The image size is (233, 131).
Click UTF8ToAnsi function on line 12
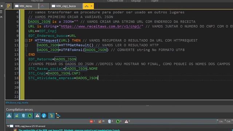click(x=72, y=50)
